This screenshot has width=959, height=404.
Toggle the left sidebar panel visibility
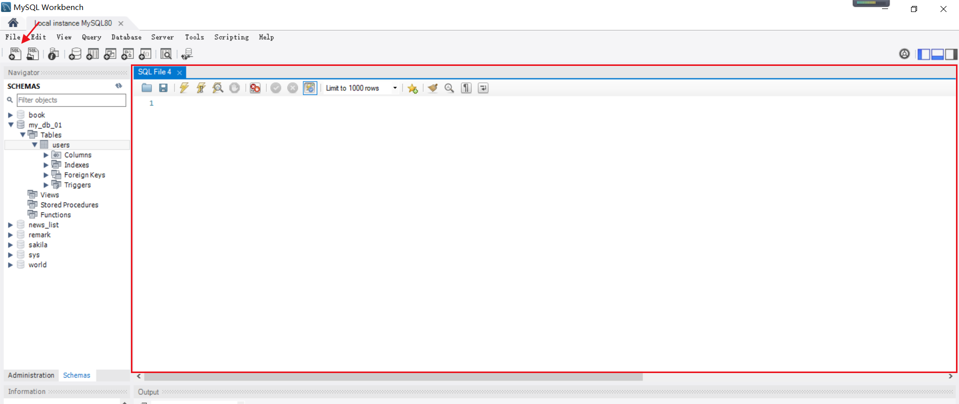pos(924,54)
